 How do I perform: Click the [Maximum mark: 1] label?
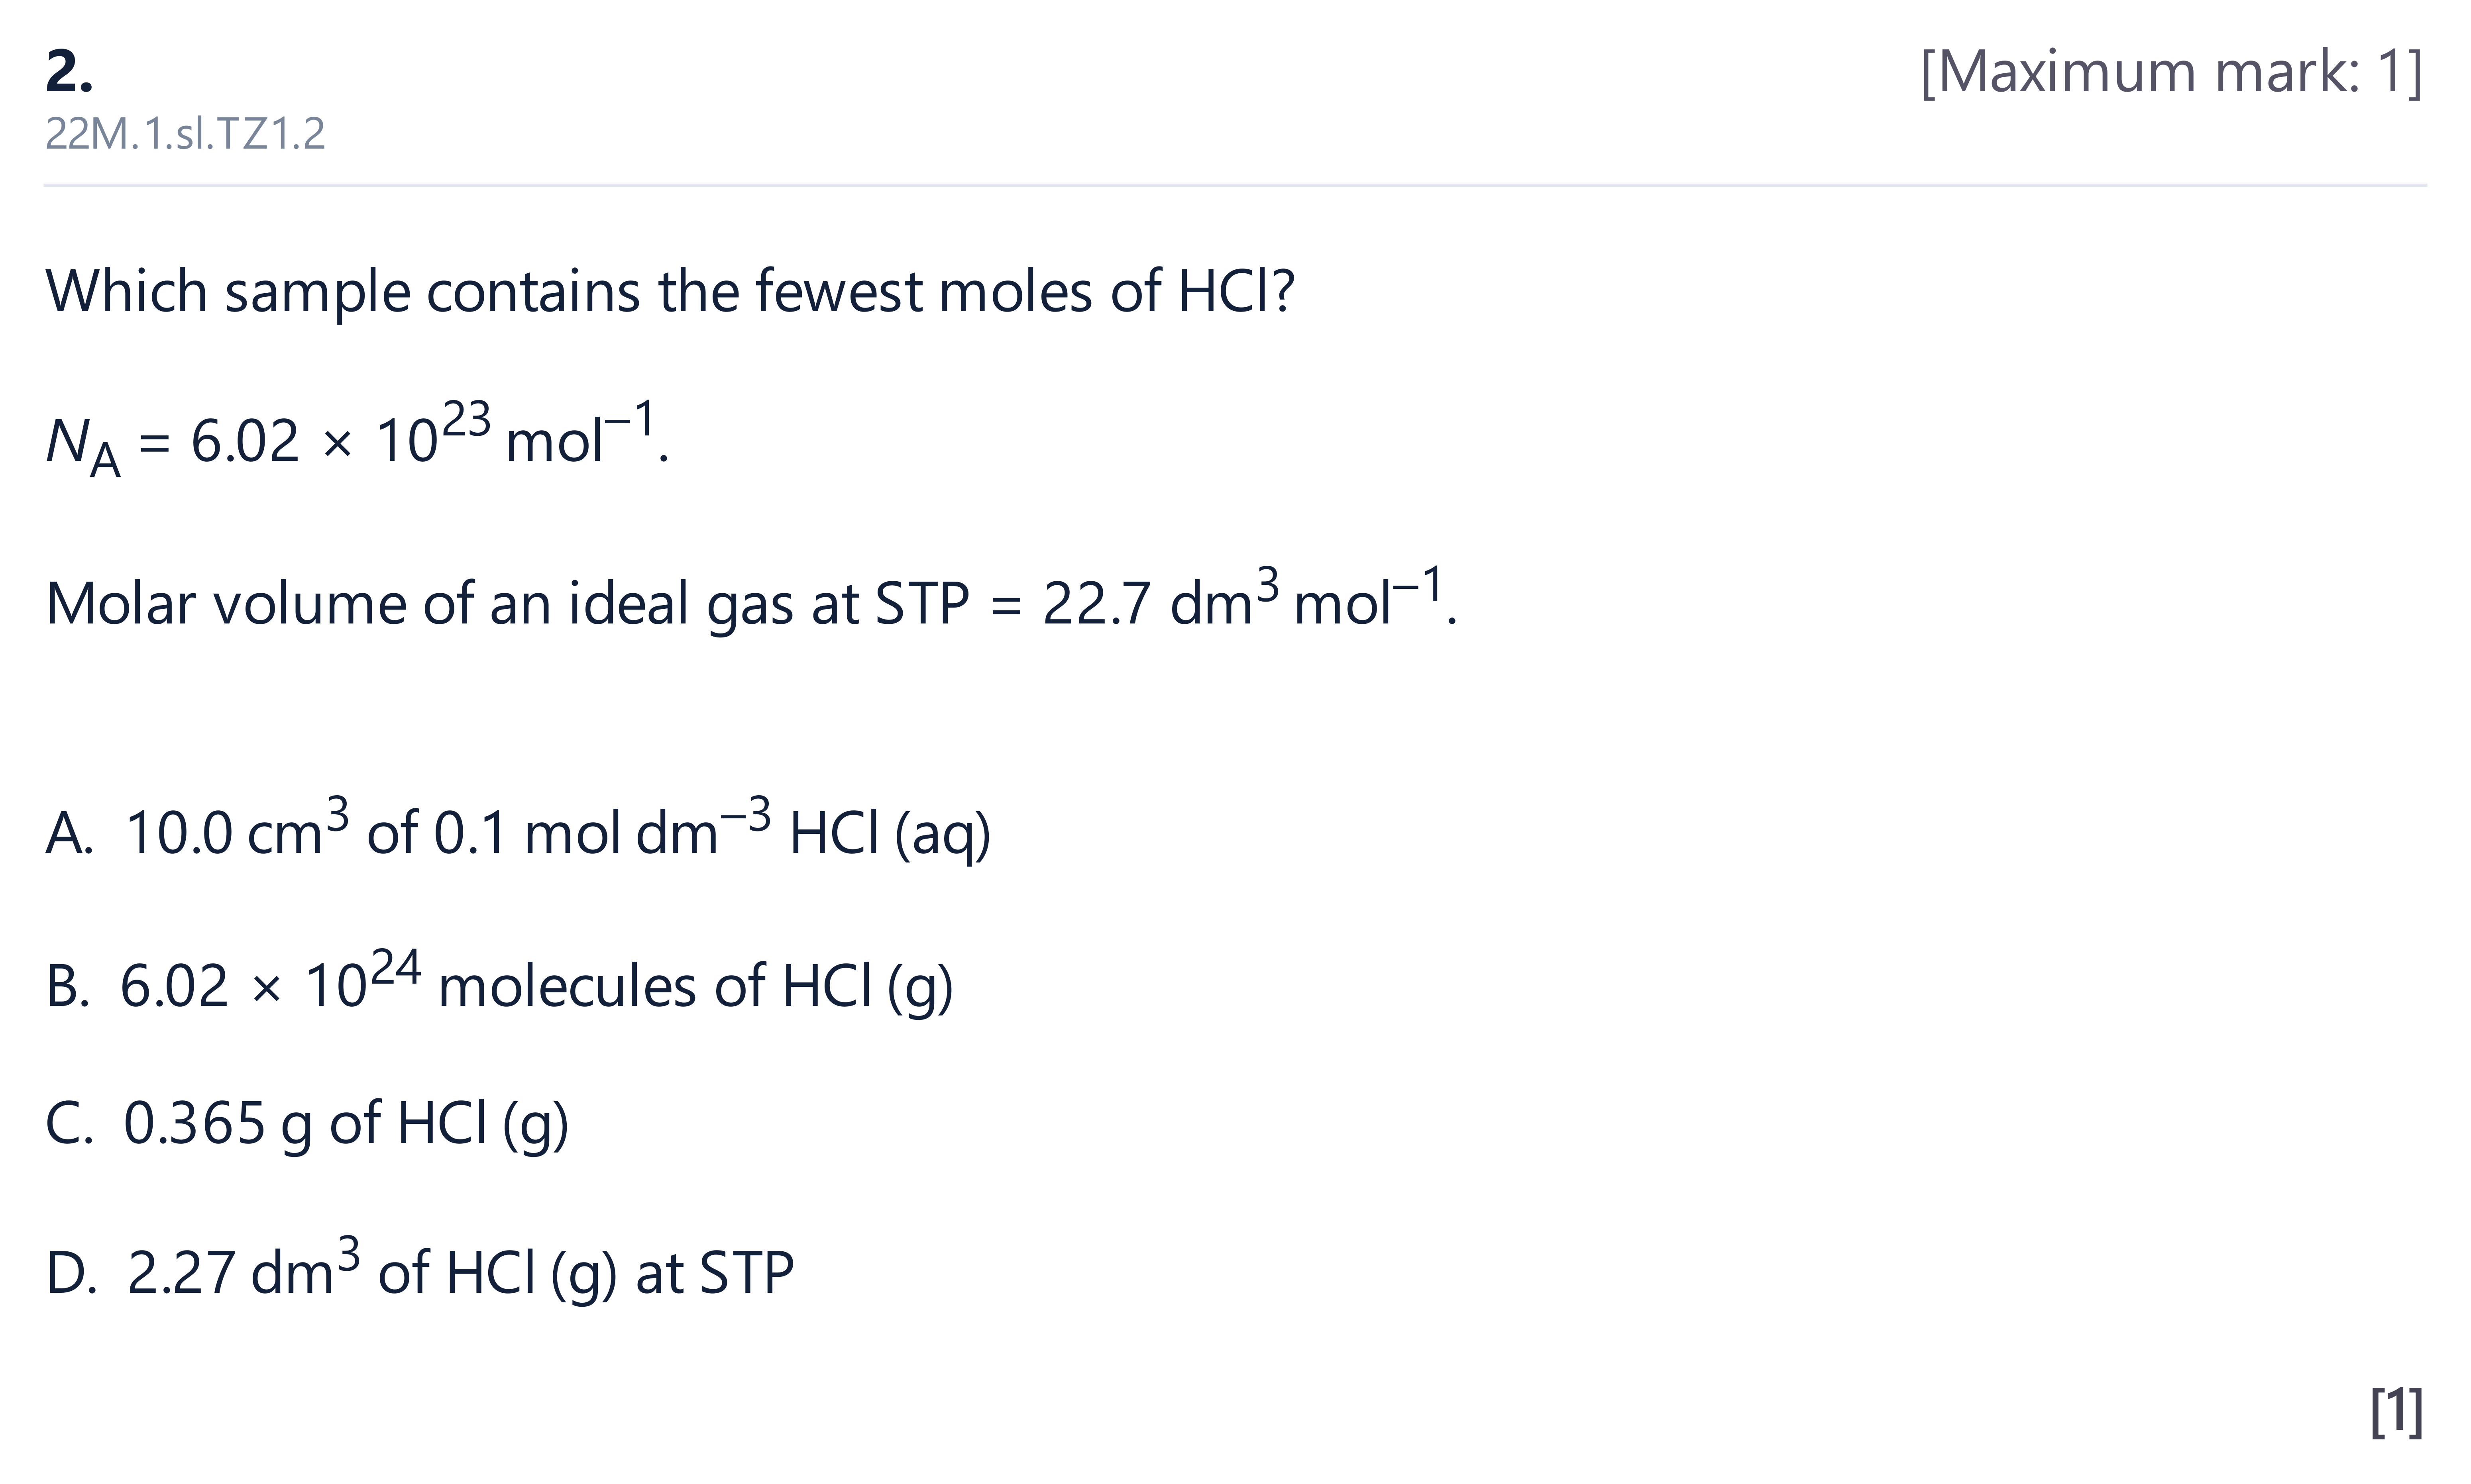click(2172, 72)
